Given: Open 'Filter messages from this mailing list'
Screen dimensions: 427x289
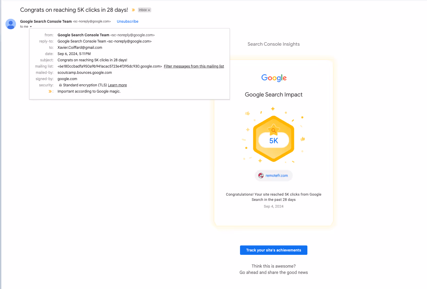Looking at the screenshot, I should [x=194, y=66].
